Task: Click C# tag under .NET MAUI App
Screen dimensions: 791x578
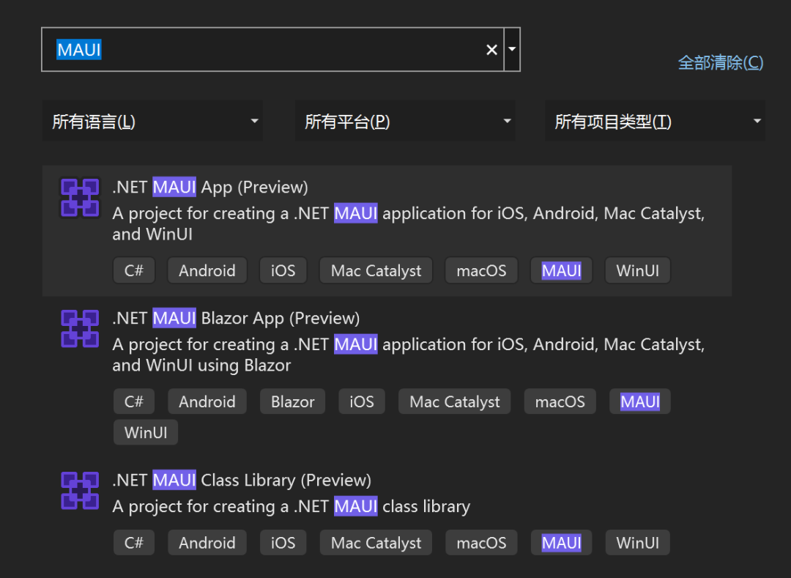Action: coord(134,271)
